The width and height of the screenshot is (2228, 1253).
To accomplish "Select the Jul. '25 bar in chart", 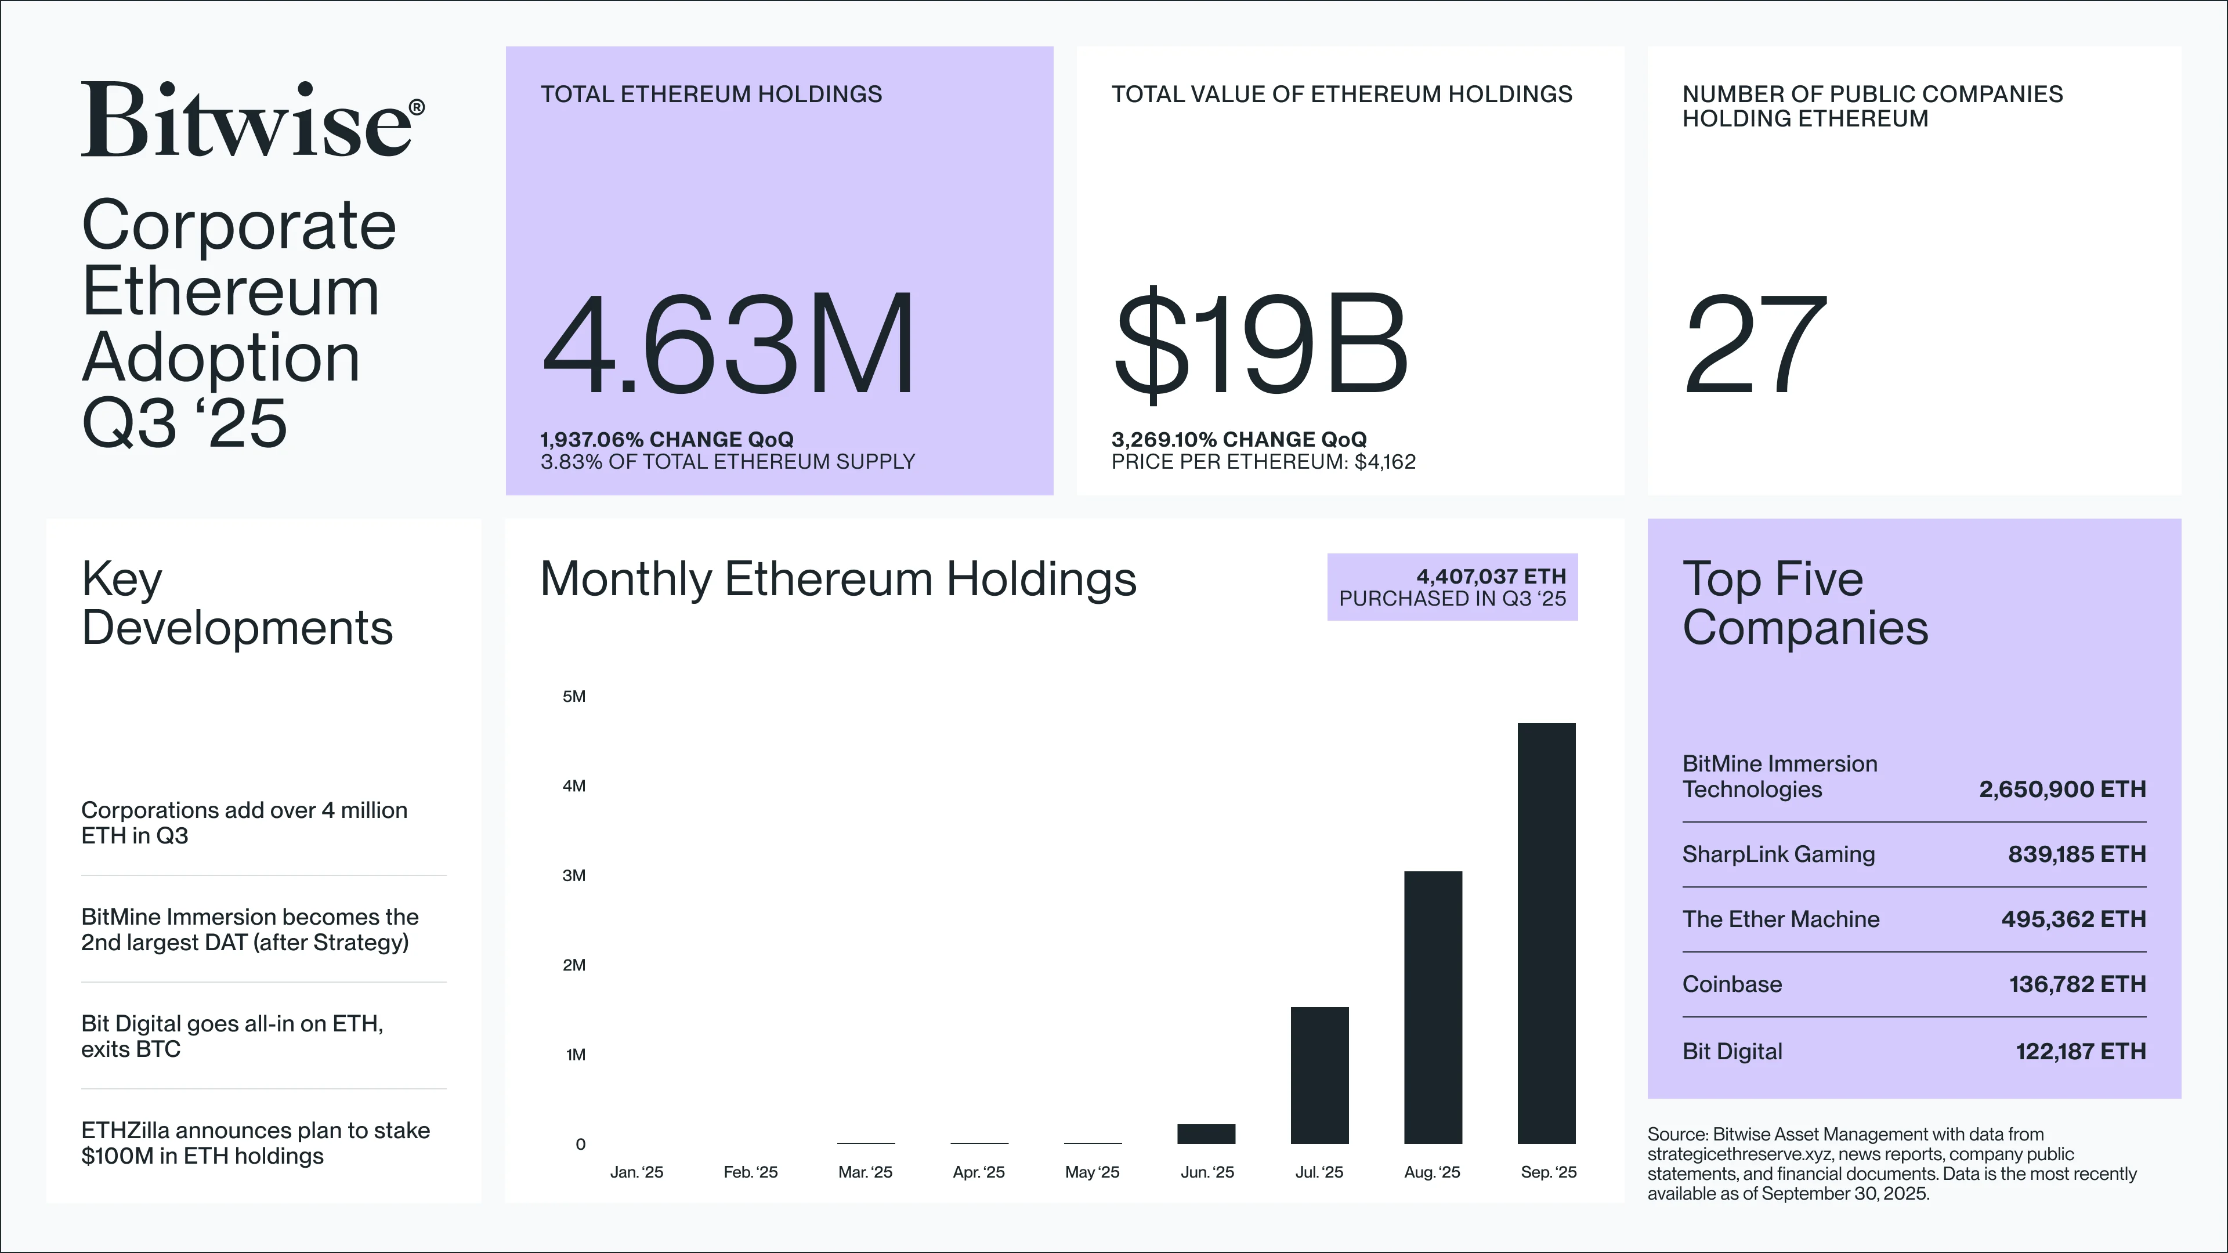I will click(1319, 1075).
